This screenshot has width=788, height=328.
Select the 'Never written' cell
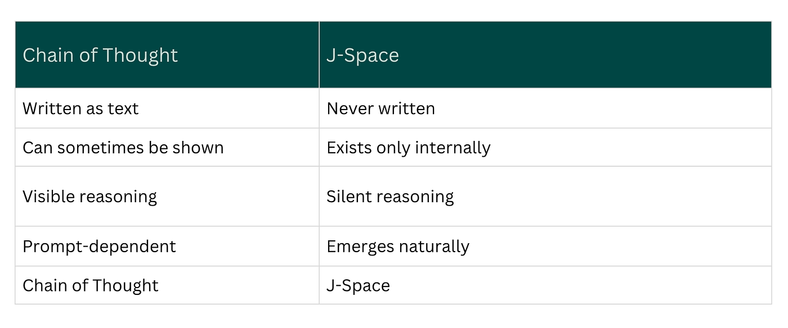coord(545,108)
